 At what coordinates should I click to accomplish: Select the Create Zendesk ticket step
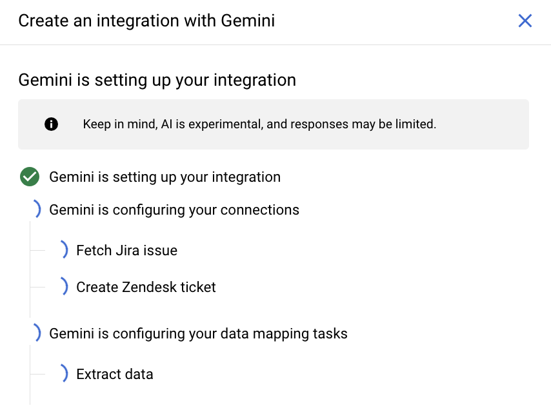[146, 286]
